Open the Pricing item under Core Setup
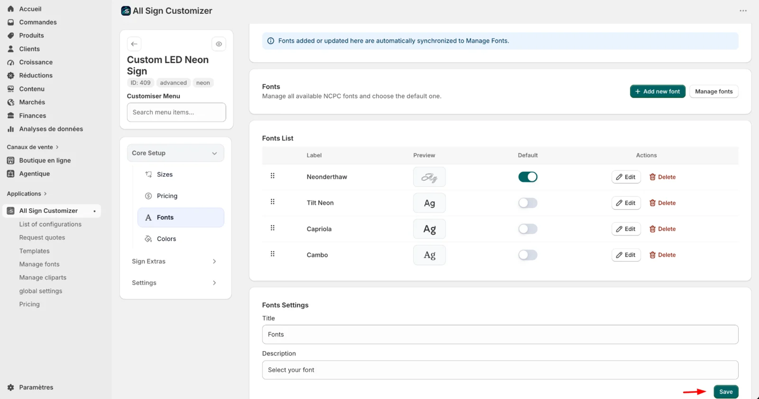 tap(181, 196)
